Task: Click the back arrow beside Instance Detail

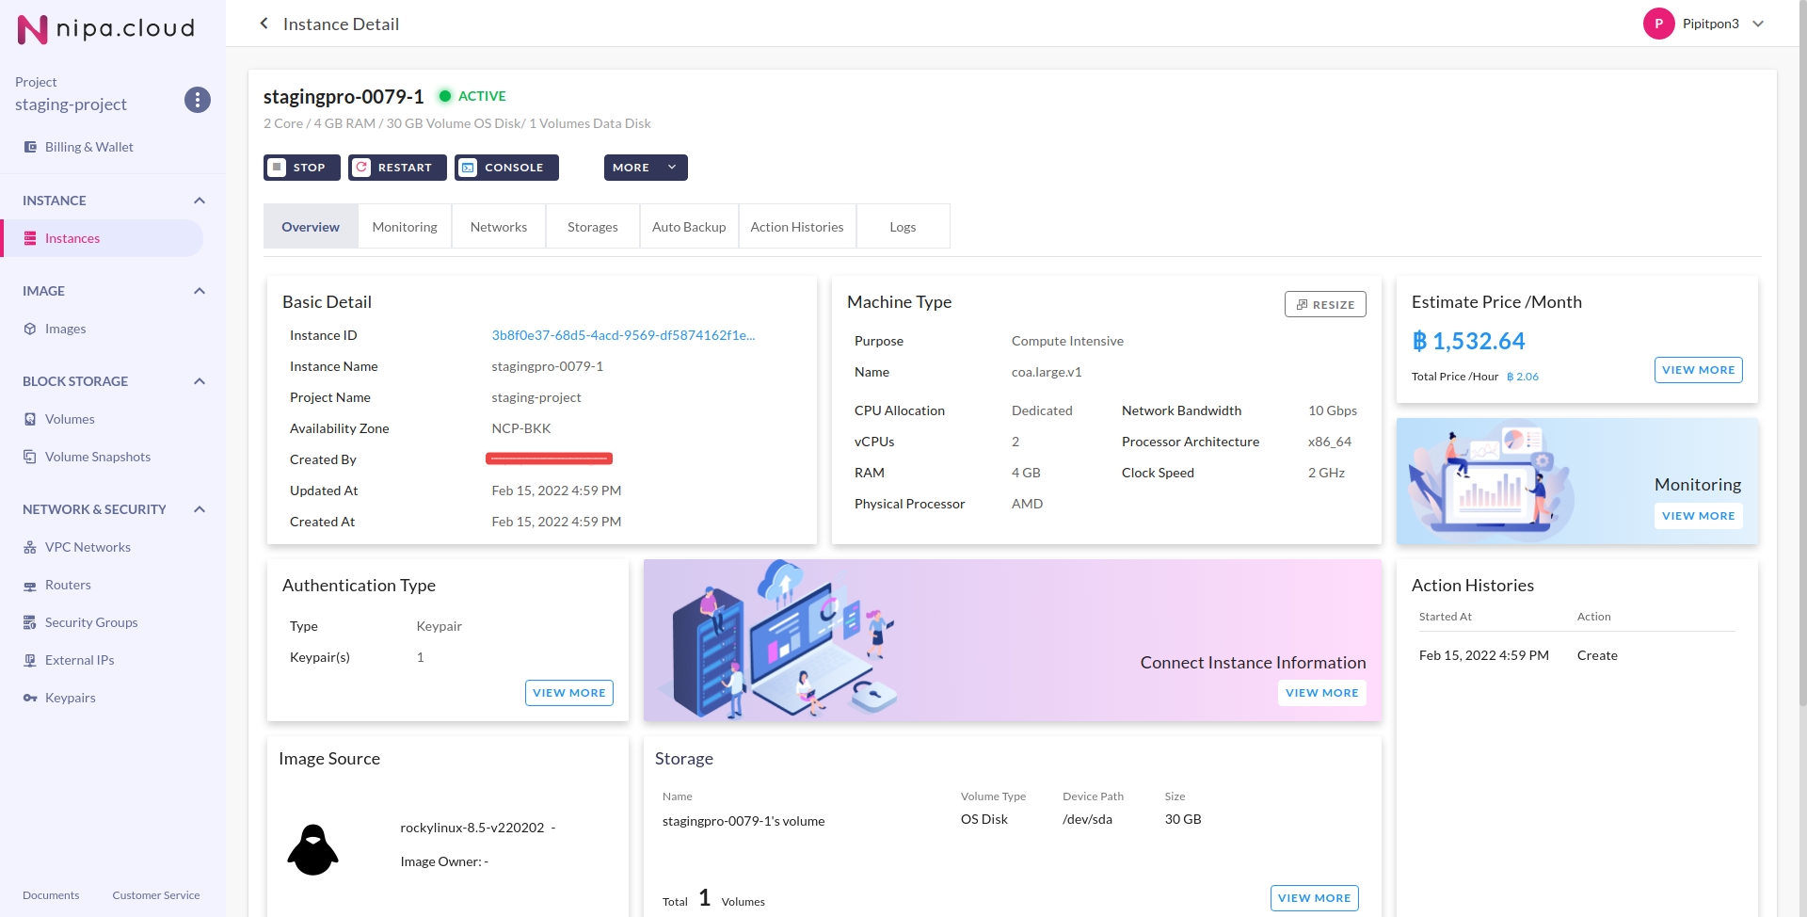Action: (x=264, y=24)
